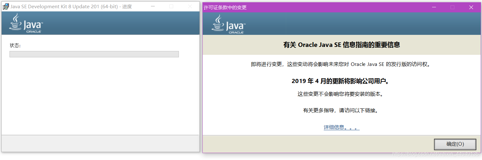482x160 pixels.
Task: Click the 状态: label in progress window
Action: 15,45
